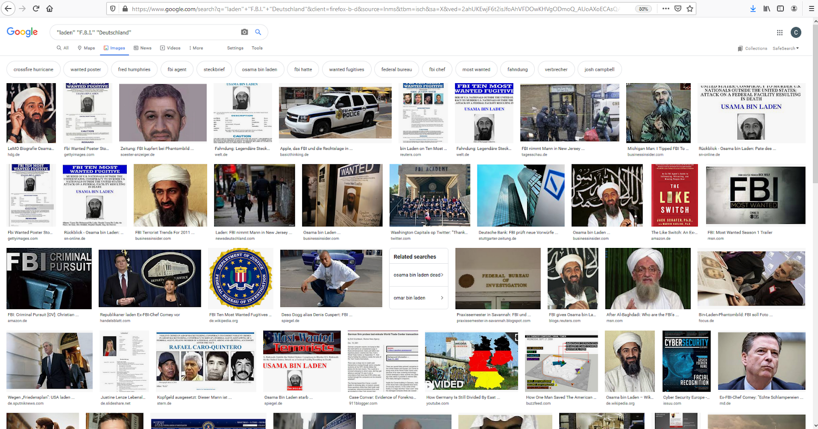Open the Settings menu under search bar

[235, 48]
